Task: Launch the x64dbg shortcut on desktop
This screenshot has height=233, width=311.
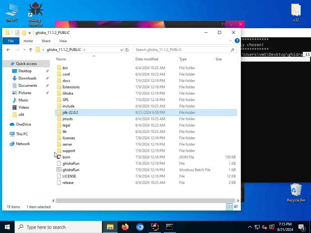Action: 35,14
